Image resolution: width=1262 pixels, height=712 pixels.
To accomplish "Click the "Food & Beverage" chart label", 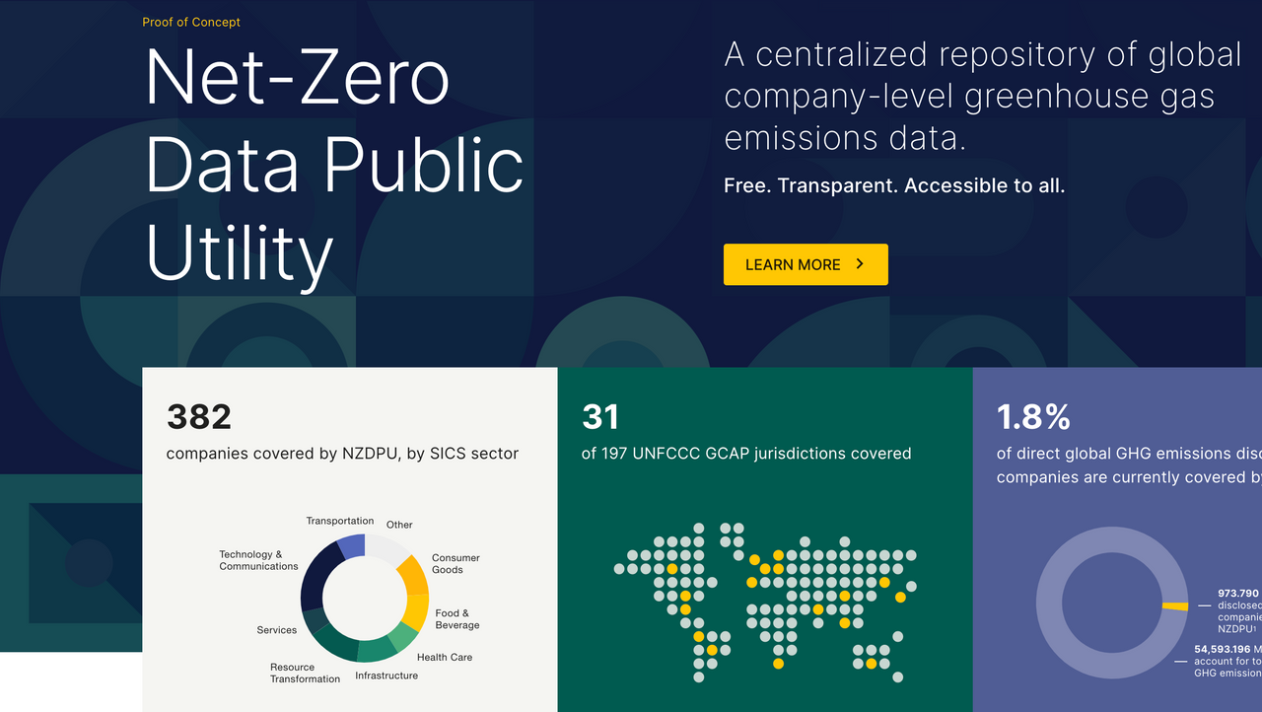I will tap(457, 619).
